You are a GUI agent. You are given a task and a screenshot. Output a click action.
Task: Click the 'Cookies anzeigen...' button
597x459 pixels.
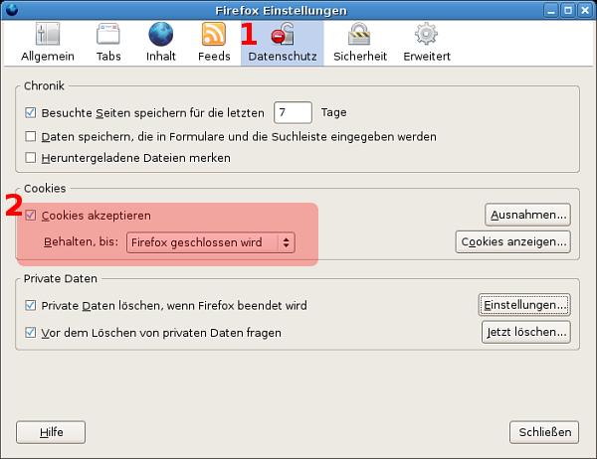pos(512,241)
